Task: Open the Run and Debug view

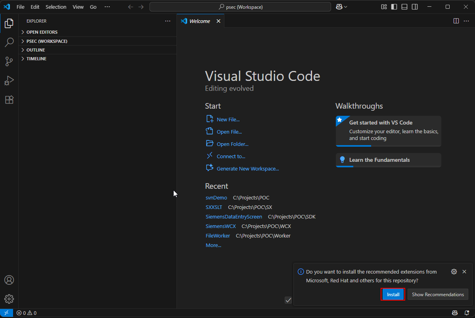Action: tap(9, 80)
